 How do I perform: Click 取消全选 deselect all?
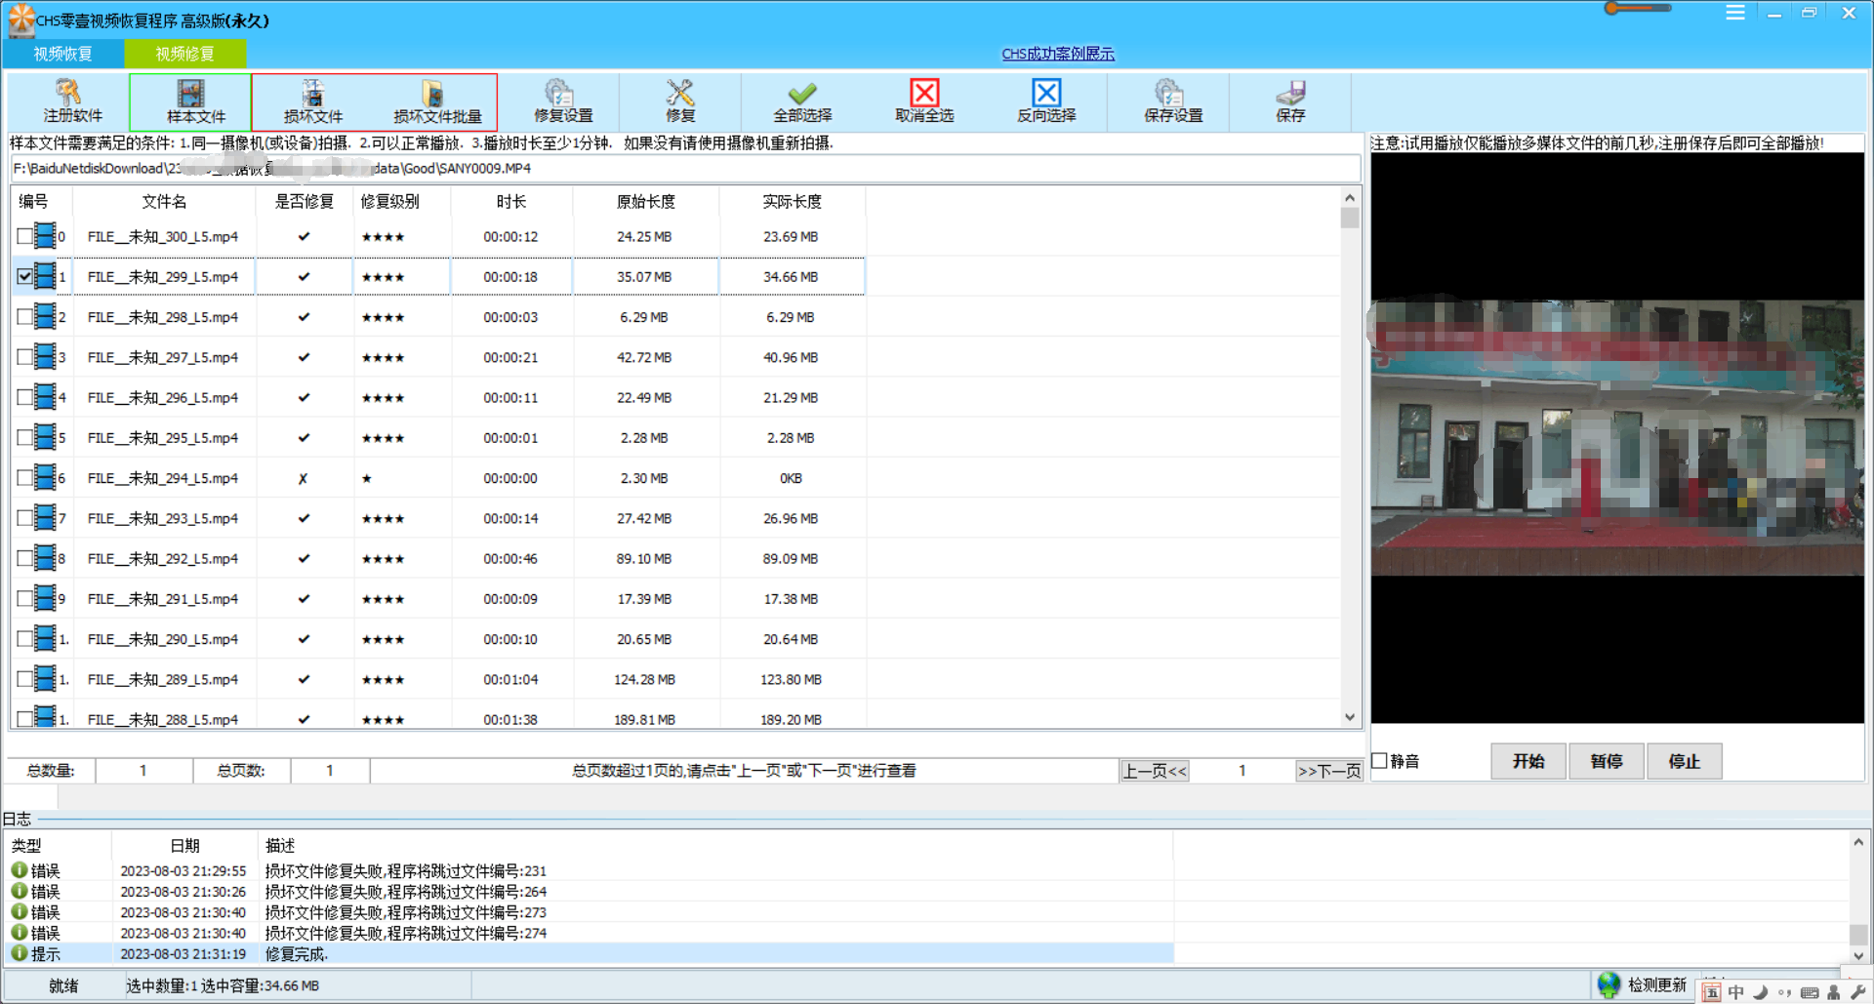[x=924, y=102]
